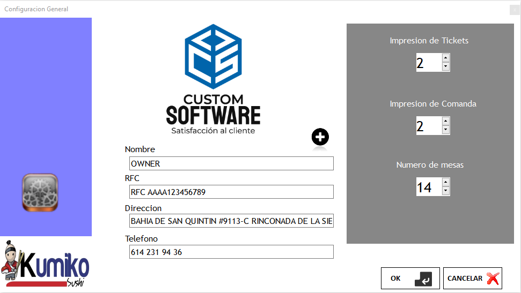521x293 pixels.
Task: Click the Direccion address field
Action: pyautogui.click(x=231, y=221)
